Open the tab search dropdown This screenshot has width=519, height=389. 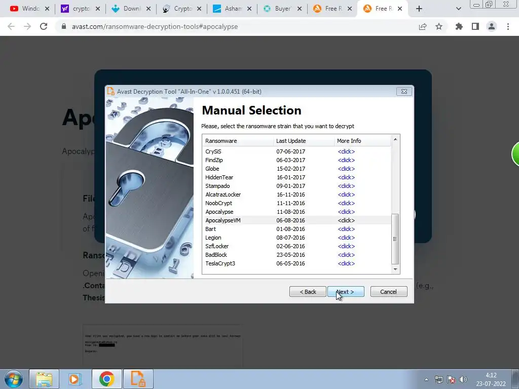click(x=458, y=9)
